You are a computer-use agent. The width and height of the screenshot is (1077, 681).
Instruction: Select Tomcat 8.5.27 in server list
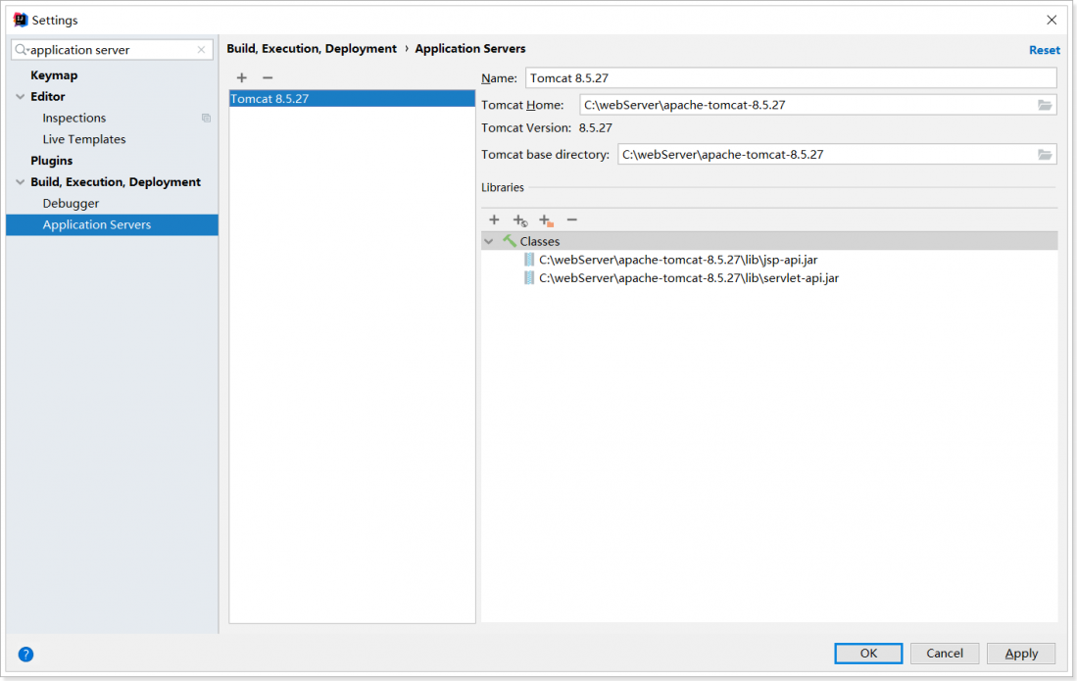tap(269, 99)
